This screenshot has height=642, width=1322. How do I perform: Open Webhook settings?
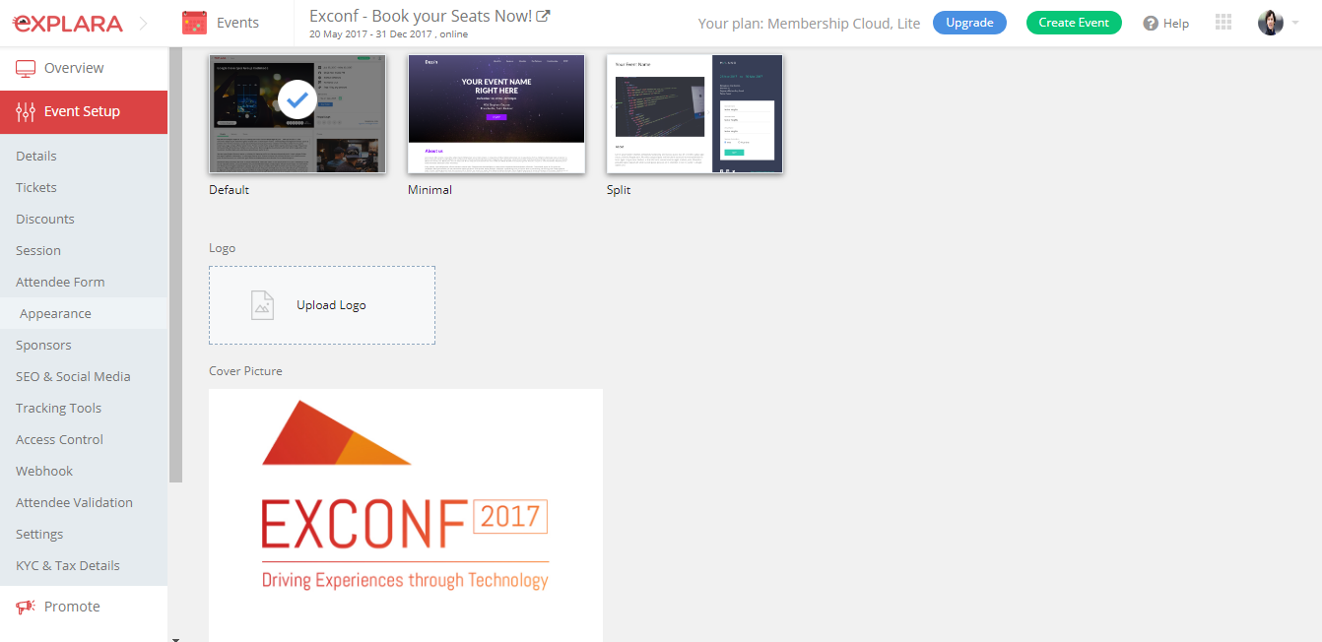(44, 471)
